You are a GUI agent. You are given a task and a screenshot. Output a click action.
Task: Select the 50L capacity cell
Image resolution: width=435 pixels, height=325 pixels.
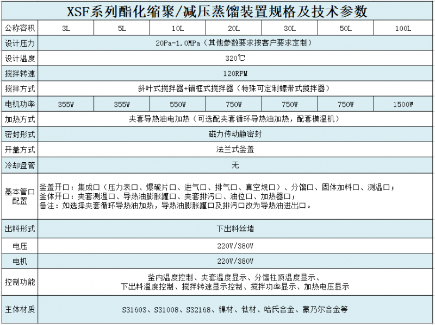click(345, 28)
